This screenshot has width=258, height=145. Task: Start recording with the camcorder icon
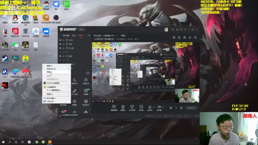tap(171, 108)
